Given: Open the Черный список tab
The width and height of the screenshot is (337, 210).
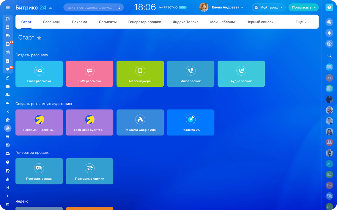Looking at the screenshot, I should pos(260,22).
